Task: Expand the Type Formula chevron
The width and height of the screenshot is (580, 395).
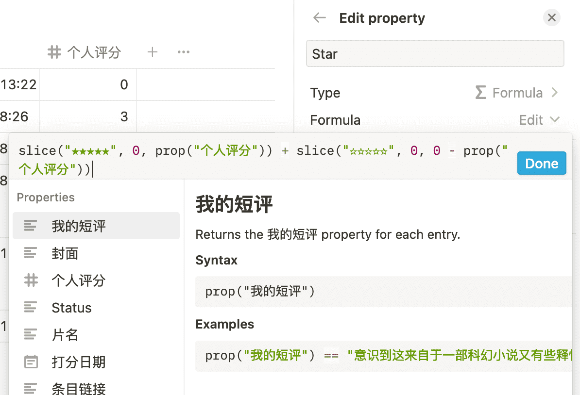Action: (555, 93)
